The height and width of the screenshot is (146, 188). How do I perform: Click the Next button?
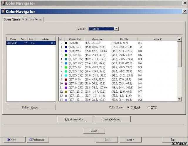(x=130, y=140)
